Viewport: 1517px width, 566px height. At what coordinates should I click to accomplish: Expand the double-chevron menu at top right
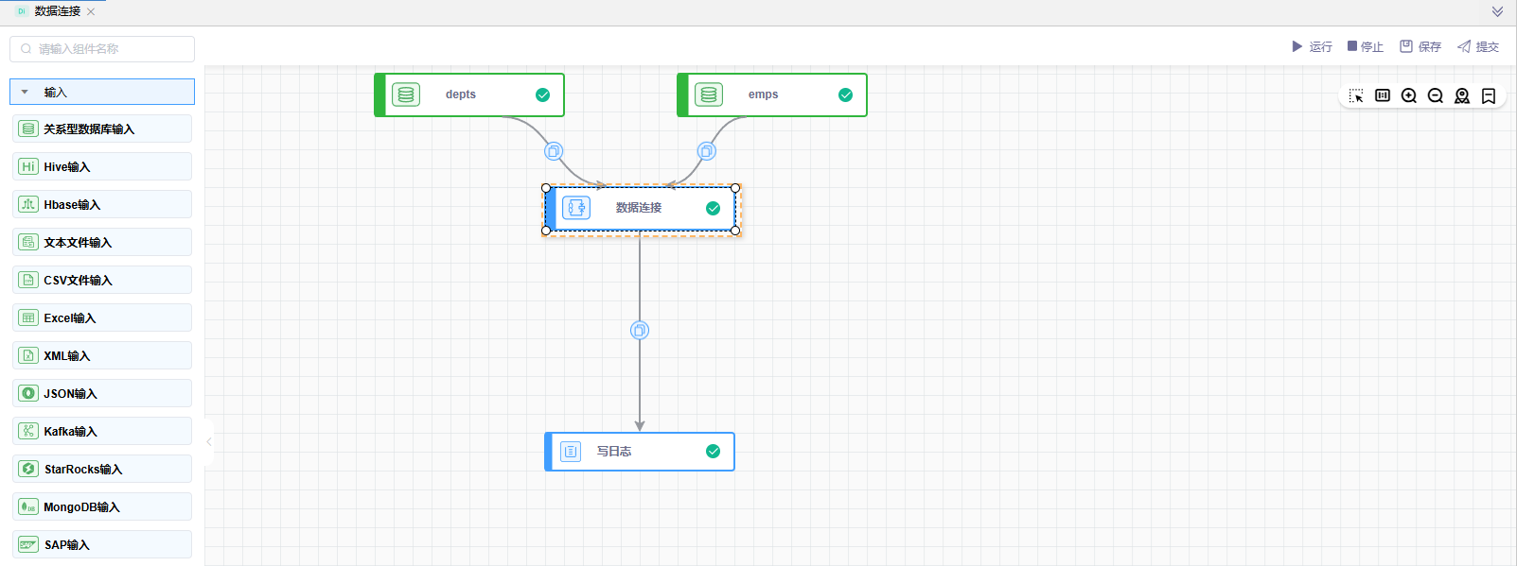click(1497, 12)
